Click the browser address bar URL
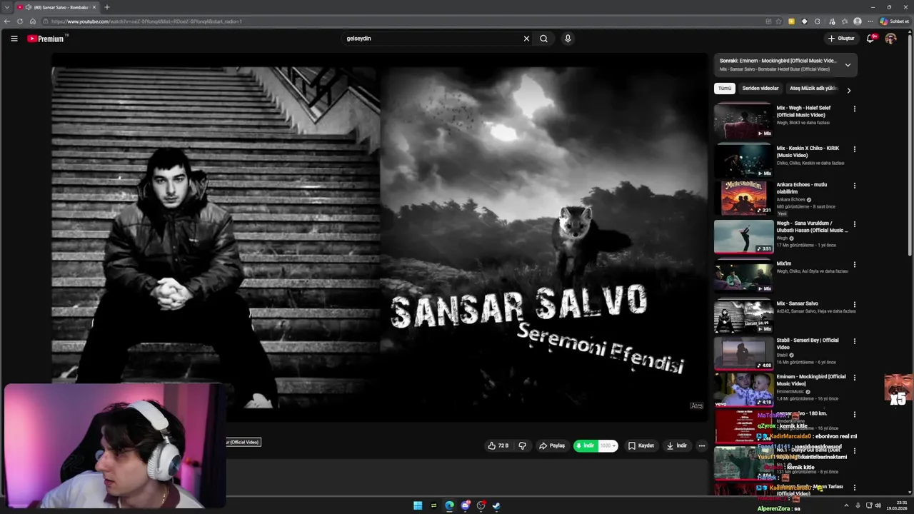This screenshot has height=514, width=914. pos(146,21)
